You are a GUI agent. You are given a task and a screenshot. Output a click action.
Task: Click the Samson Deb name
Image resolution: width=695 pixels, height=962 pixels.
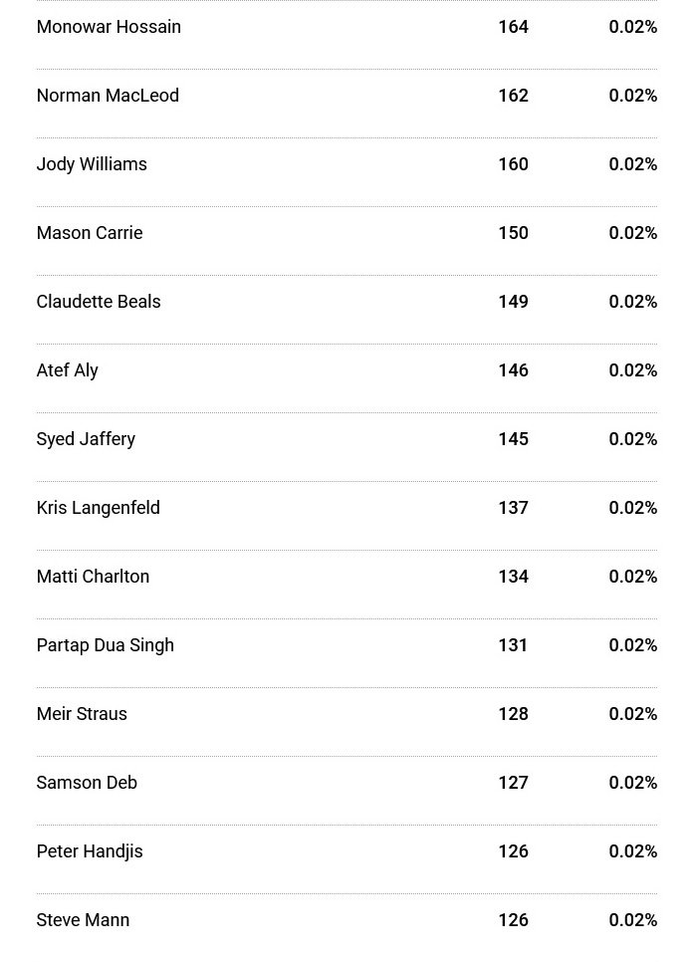point(87,783)
